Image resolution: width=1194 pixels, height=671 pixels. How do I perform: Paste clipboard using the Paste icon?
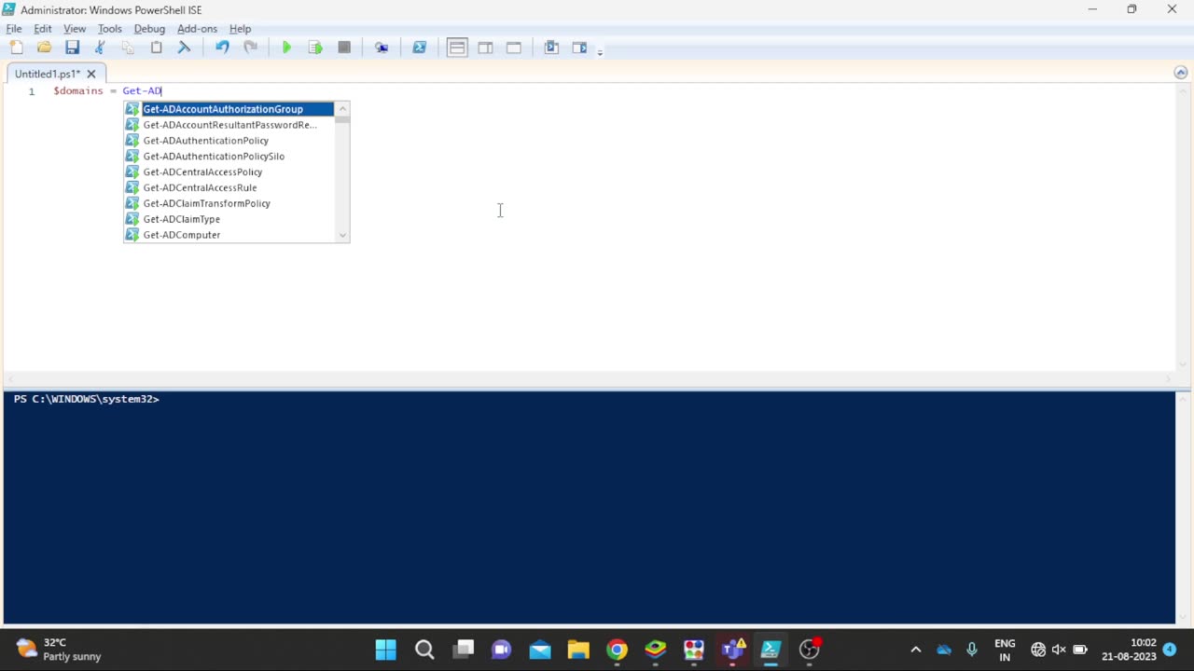tap(156, 48)
